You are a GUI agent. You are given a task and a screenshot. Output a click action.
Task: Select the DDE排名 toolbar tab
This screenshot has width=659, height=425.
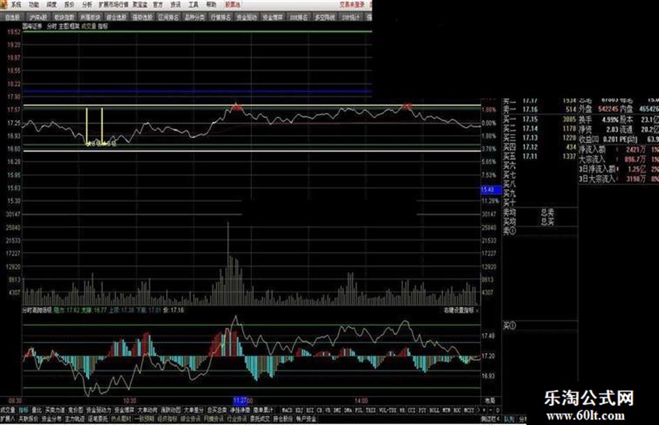[x=298, y=17]
